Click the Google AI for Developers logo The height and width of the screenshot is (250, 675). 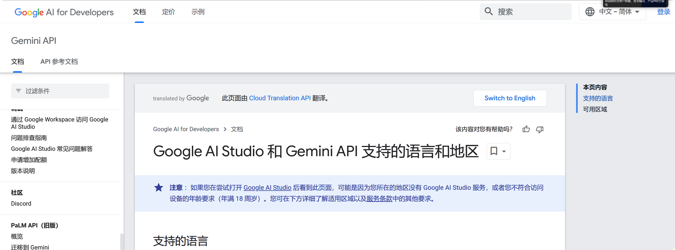pos(64,12)
